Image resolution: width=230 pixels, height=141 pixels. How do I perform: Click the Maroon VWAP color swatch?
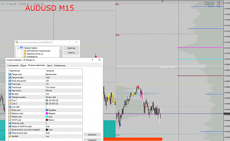pos(47,120)
